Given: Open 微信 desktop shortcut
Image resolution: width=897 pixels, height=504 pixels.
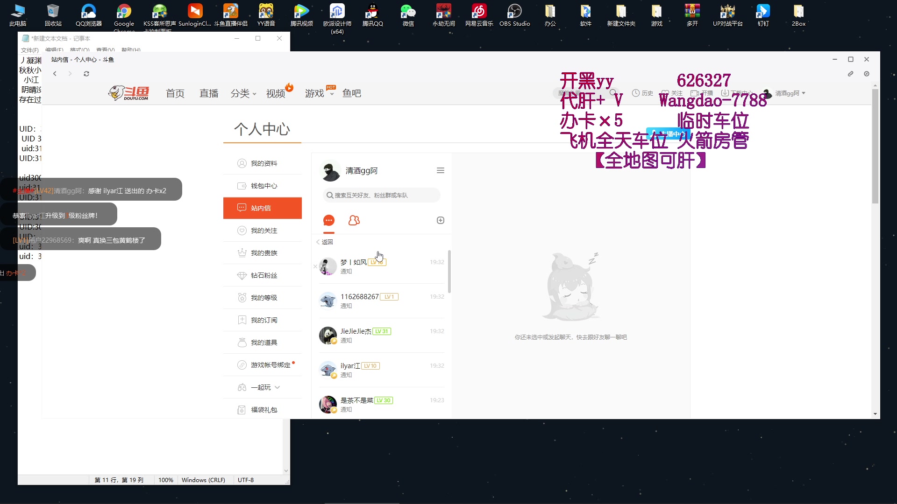Looking at the screenshot, I should point(408,15).
